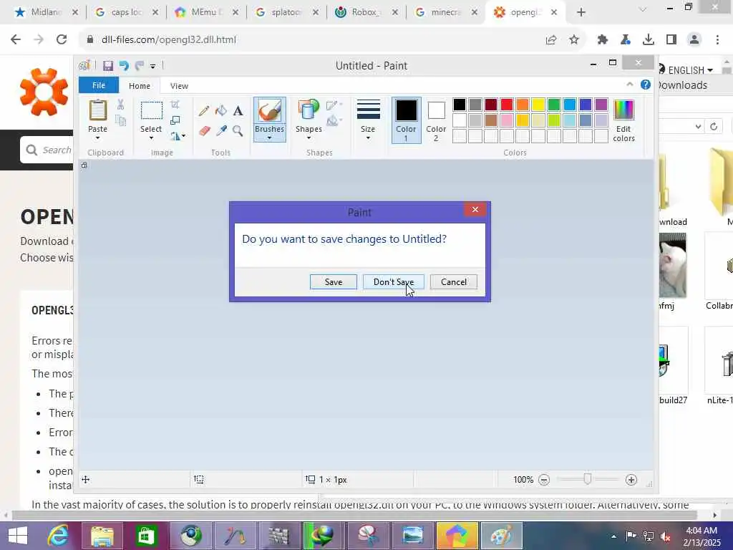
Task: Click the Shapes gallery icon
Action: (308, 110)
